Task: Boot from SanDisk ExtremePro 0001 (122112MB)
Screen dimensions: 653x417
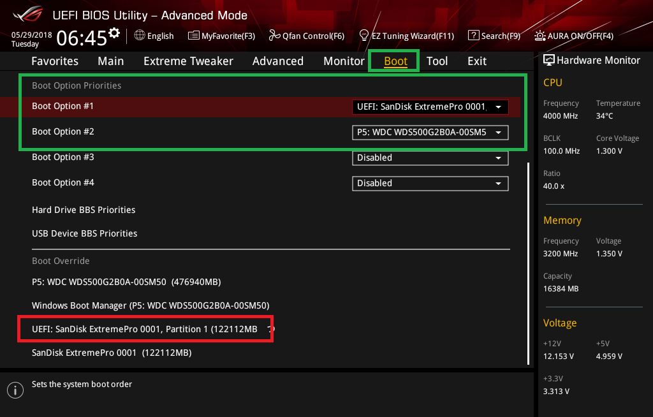Action: tap(112, 353)
